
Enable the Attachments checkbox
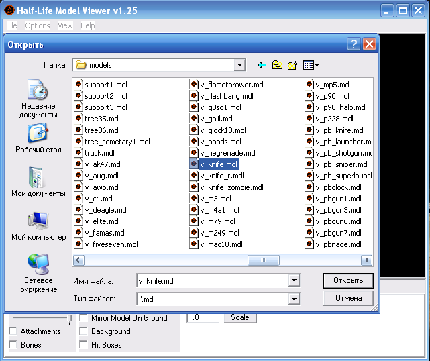[13, 331]
